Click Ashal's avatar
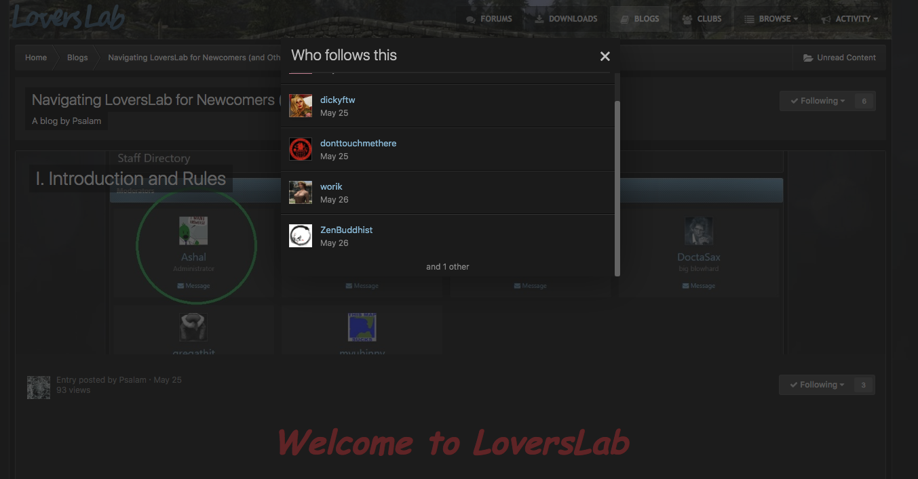 tap(193, 231)
